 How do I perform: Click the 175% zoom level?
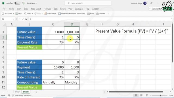click(x=171, y=96)
